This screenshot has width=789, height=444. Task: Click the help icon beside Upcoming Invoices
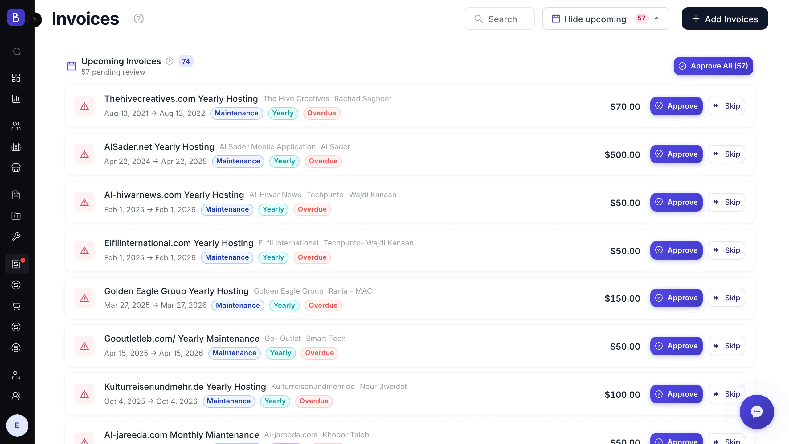pos(170,61)
